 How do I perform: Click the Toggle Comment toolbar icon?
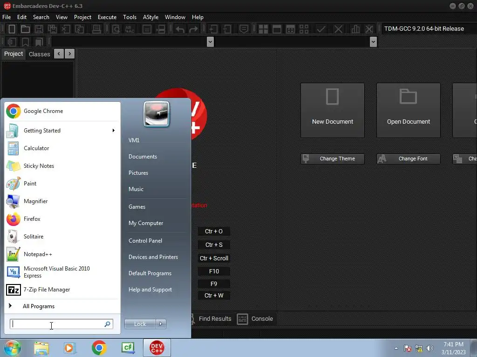point(244,29)
